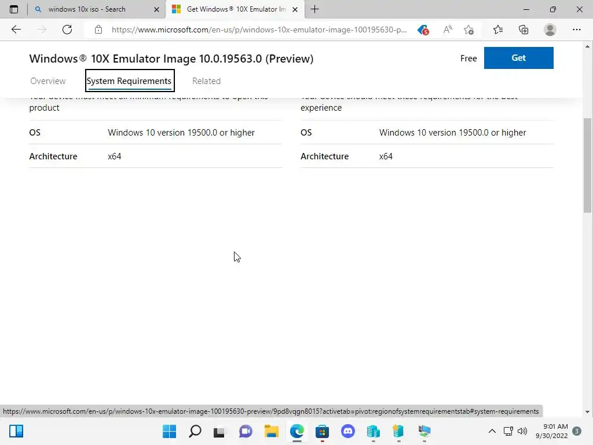Open the networked computers taskbar app

coord(424,431)
